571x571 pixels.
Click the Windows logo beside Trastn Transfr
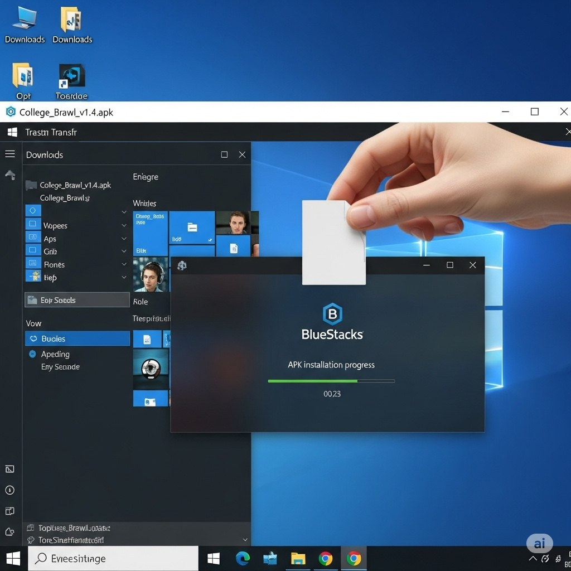point(12,132)
